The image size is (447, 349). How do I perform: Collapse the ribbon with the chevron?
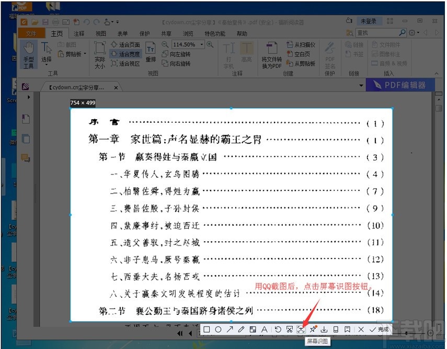(x=436, y=73)
